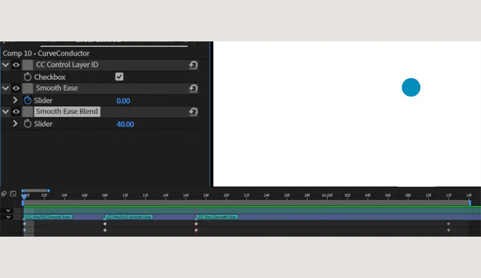Click the square graph icon left of the time ruler

(x=13, y=194)
